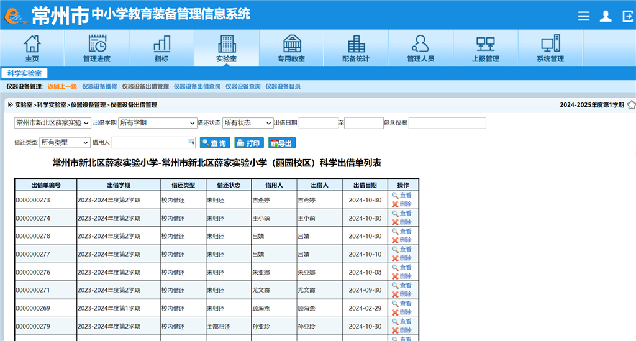636x341 pixels.
Task: Open 出借学期 dropdown 所有学期
Action: click(x=157, y=123)
